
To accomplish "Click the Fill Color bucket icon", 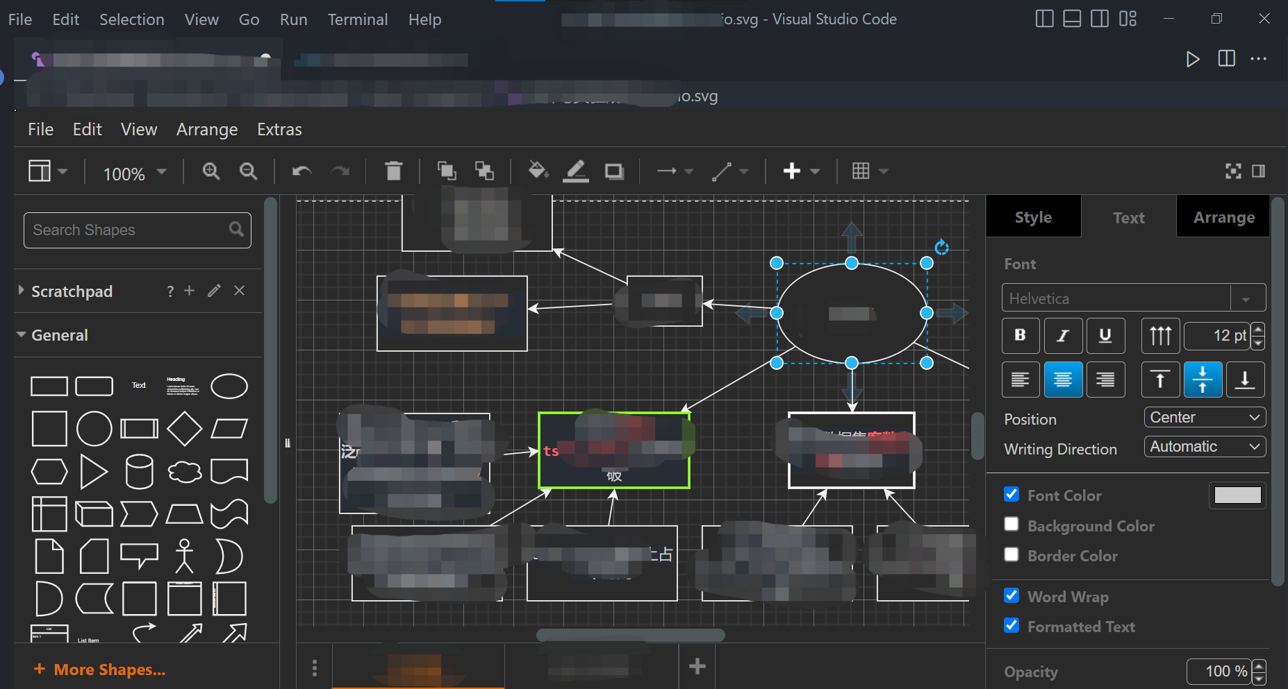I will click(538, 171).
